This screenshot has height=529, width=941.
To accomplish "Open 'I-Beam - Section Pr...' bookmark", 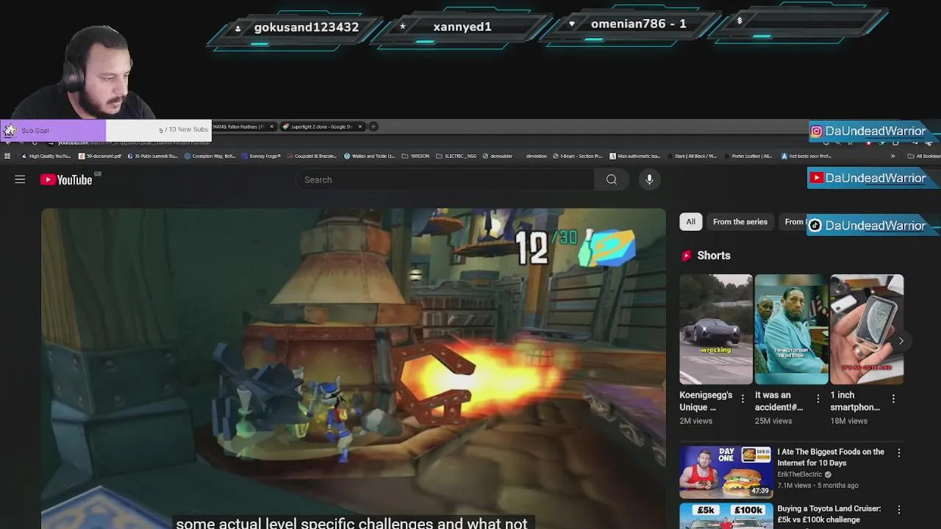I will click(578, 156).
